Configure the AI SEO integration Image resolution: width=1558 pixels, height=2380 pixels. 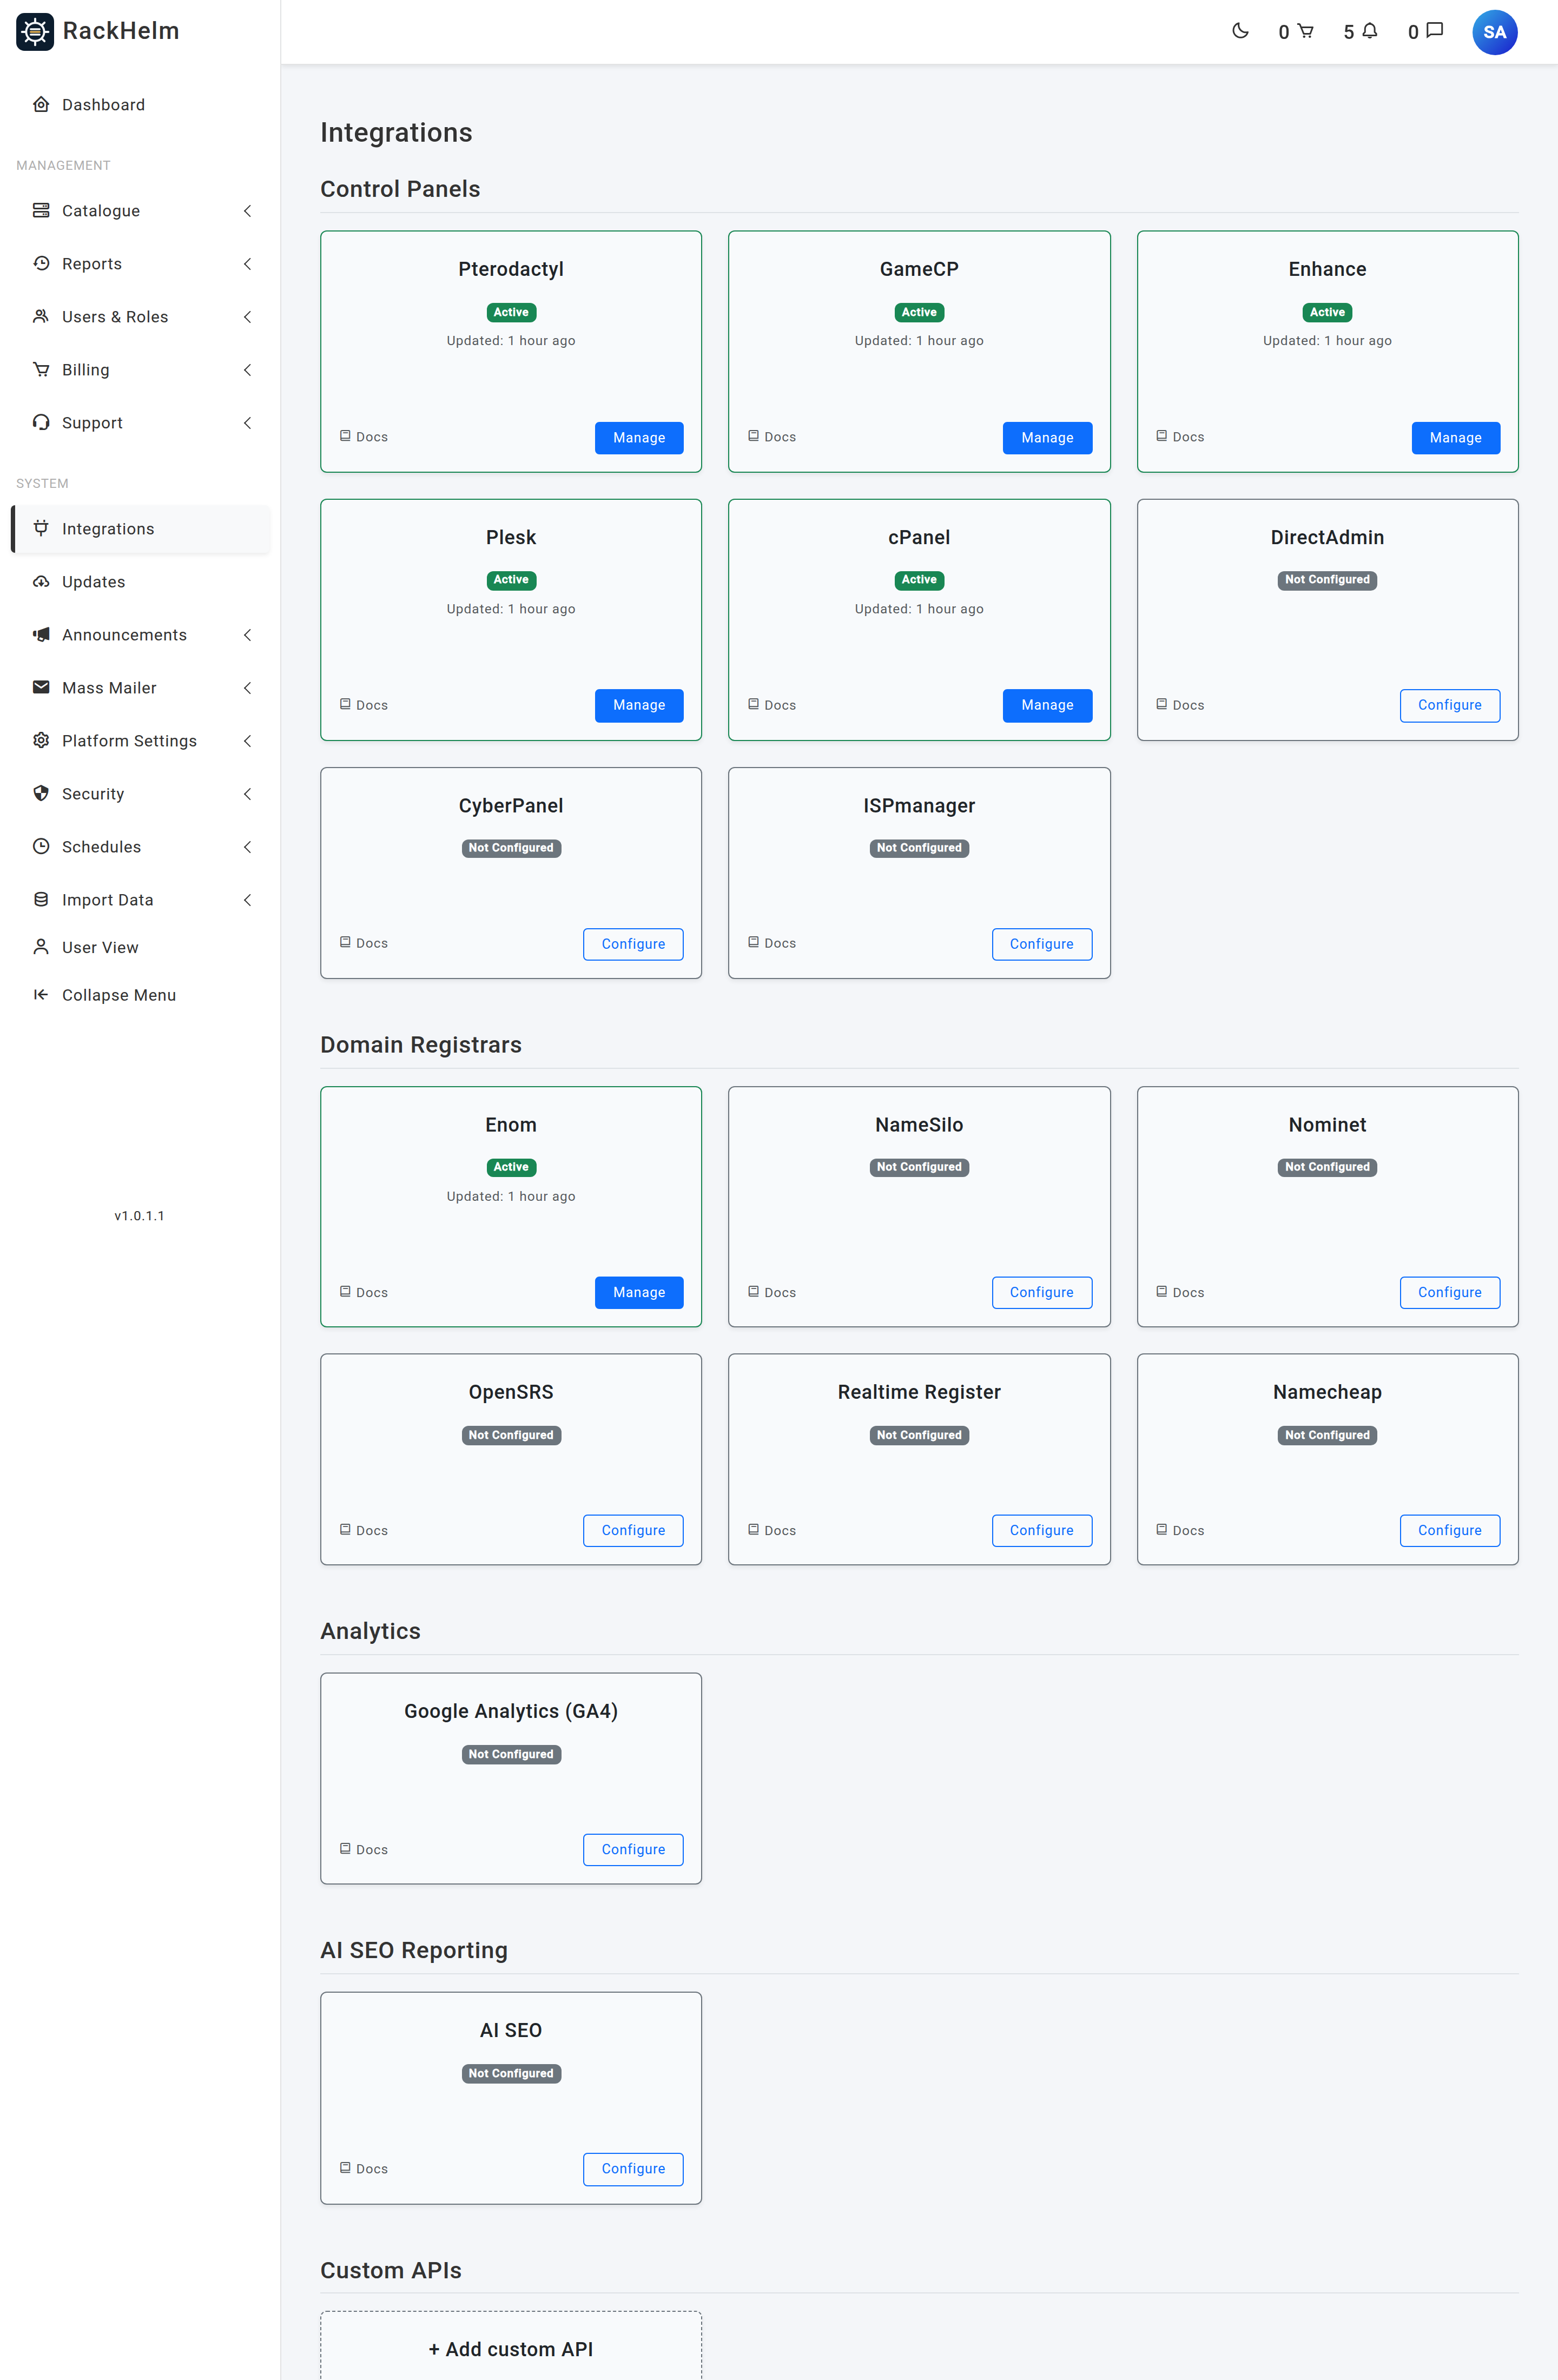tap(633, 2169)
